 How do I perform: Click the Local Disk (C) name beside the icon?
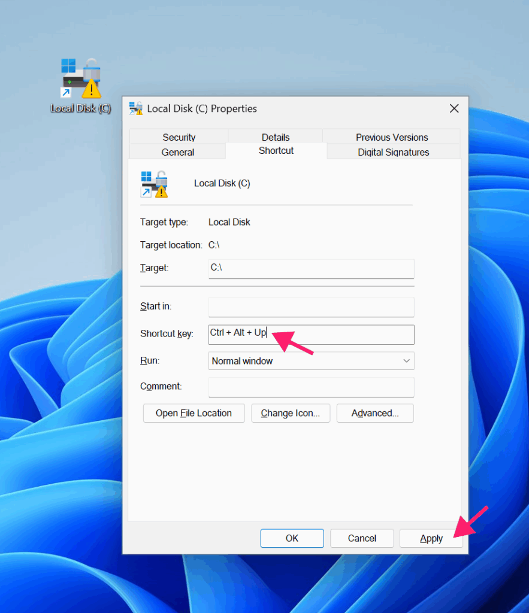click(x=222, y=183)
